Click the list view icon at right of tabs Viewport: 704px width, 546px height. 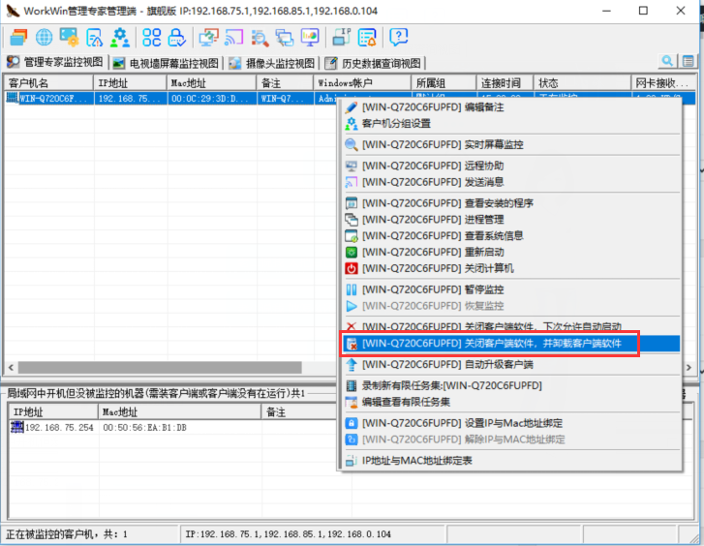688,61
